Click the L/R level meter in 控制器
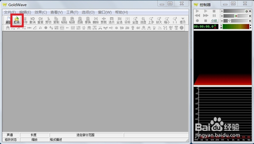 [236, 27]
